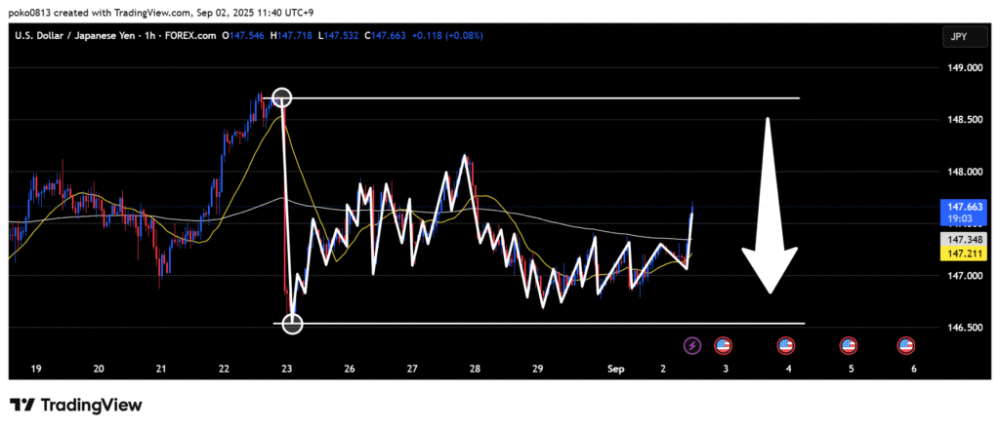Click date 23 on the time axis
Image resolution: width=1000 pixels, height=430 pixels.
286,369
